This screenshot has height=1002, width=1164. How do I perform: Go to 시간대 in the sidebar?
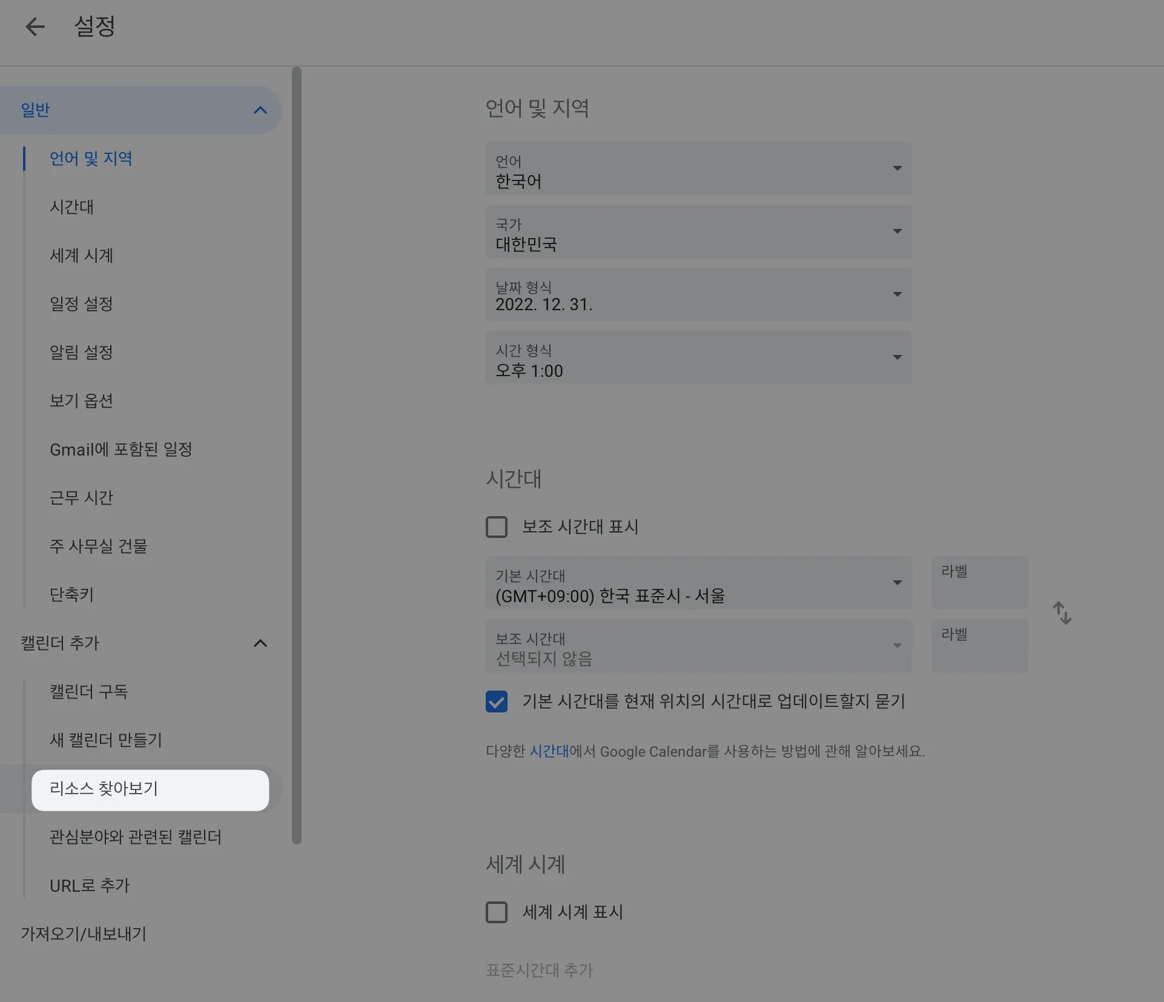tap(71, 207)
